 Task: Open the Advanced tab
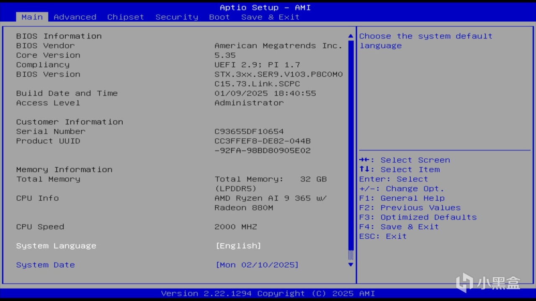(75, 17)
